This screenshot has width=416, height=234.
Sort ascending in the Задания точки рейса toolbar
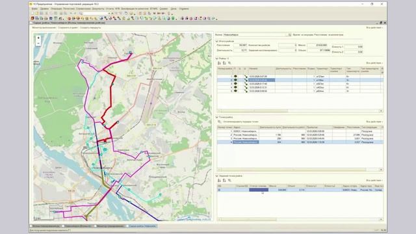tap(219, 181)
